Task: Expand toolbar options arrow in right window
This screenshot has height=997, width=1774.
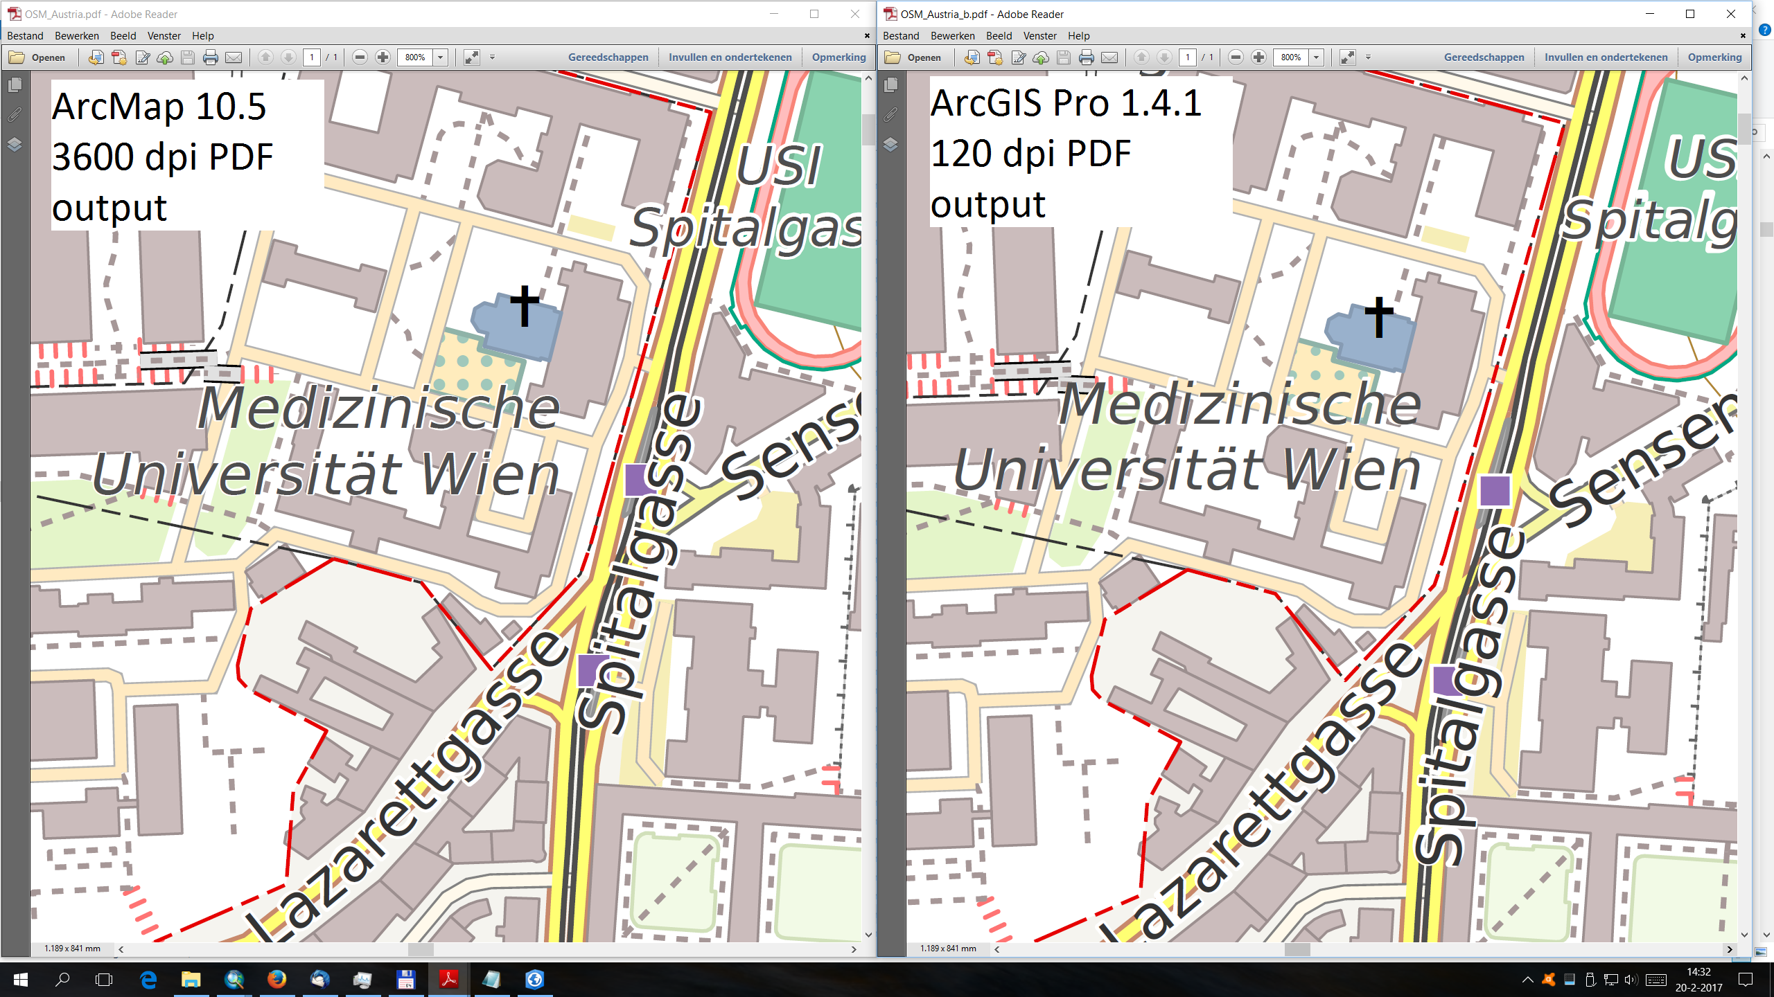Action: coord(1369,57)
